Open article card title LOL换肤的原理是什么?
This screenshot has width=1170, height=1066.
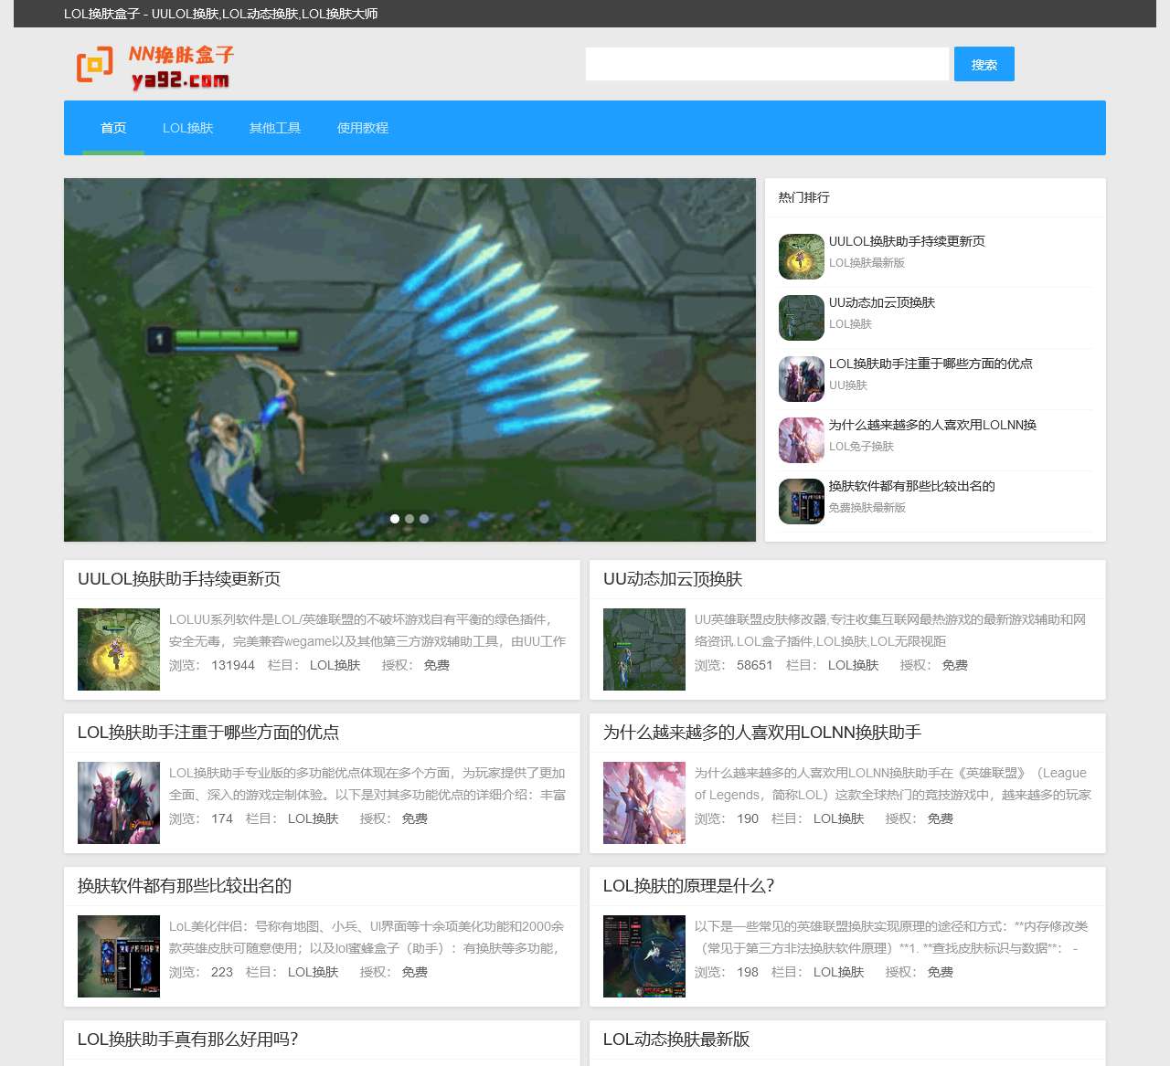point(688,886)
